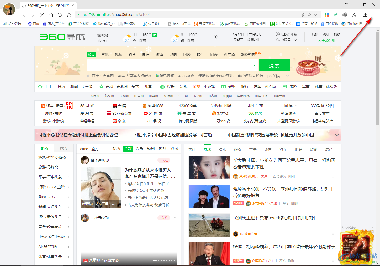Select the 地图 search tab

[x=173, y=54]
